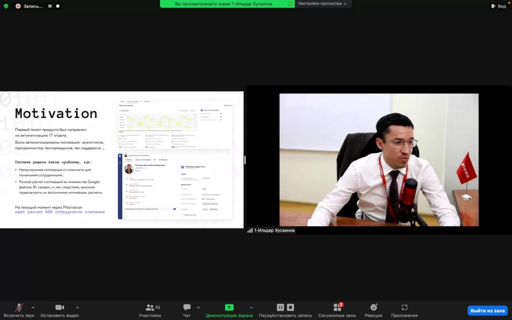
Task: Pause recording beside the Запись indicator
Action: pyautogui.click(x=50, y=6)
